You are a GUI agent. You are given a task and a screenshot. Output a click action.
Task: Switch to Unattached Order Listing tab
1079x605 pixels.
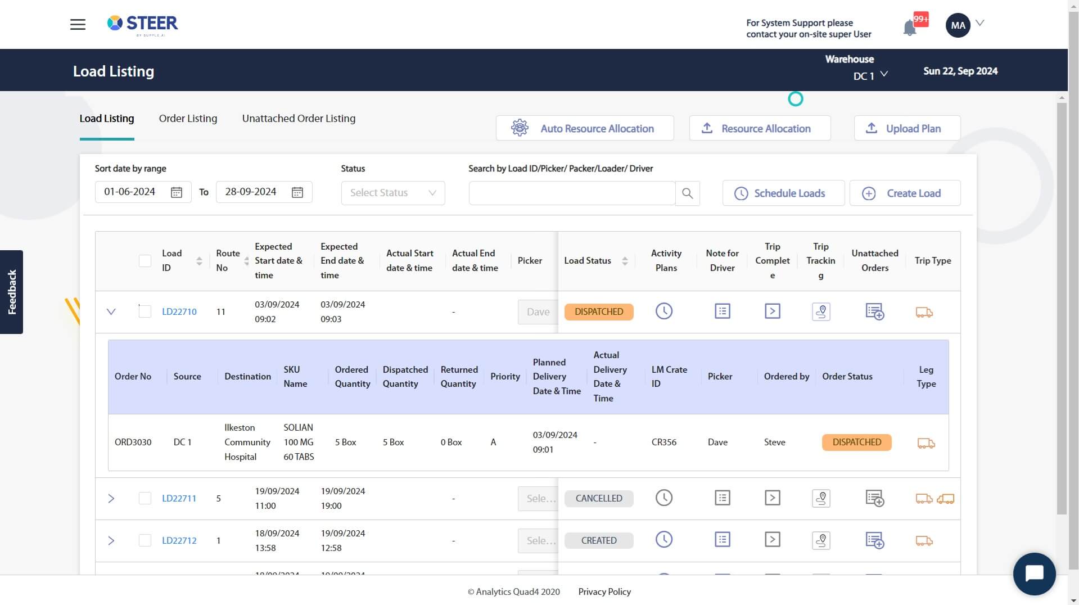point(299,119)
